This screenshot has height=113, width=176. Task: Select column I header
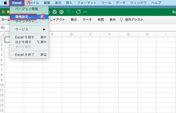(x=166, y=34)
